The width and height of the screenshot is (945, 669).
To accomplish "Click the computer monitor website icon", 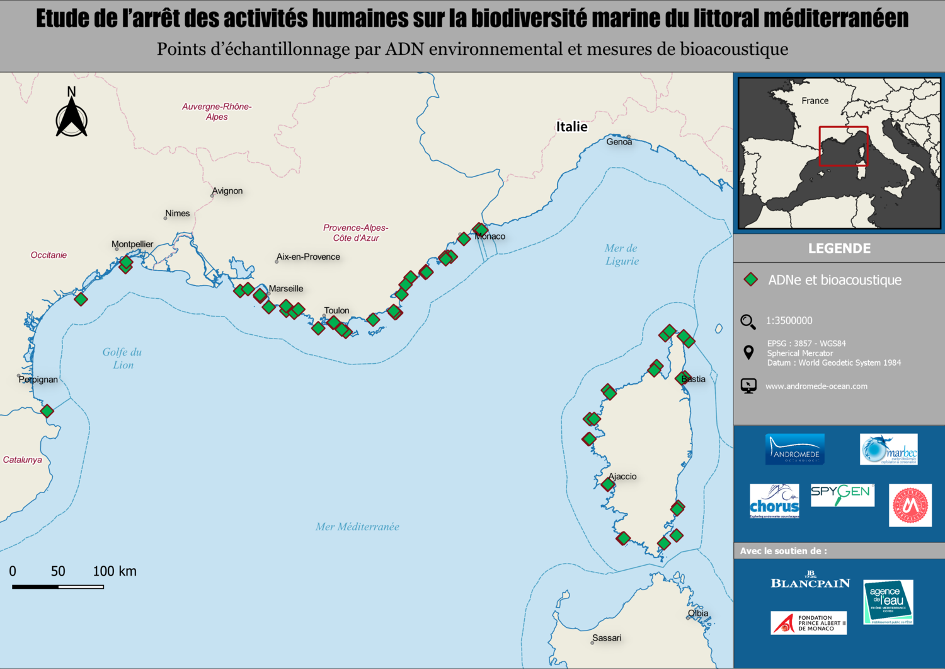I will tap(748, 386).
